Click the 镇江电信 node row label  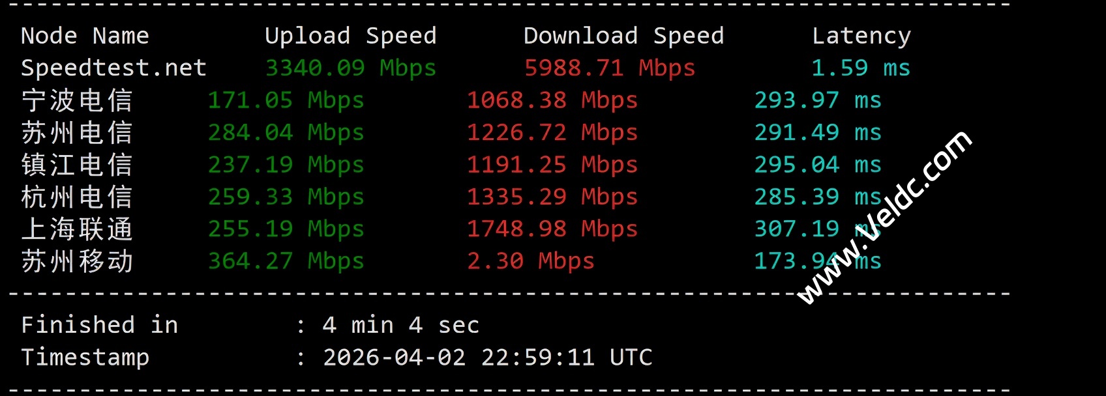[77, 165]
